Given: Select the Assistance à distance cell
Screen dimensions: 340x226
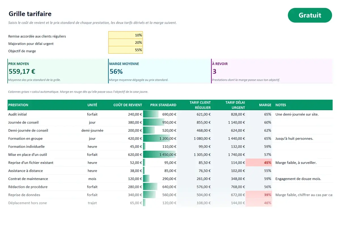Looking at the screenshot, I should coord(25,171).
